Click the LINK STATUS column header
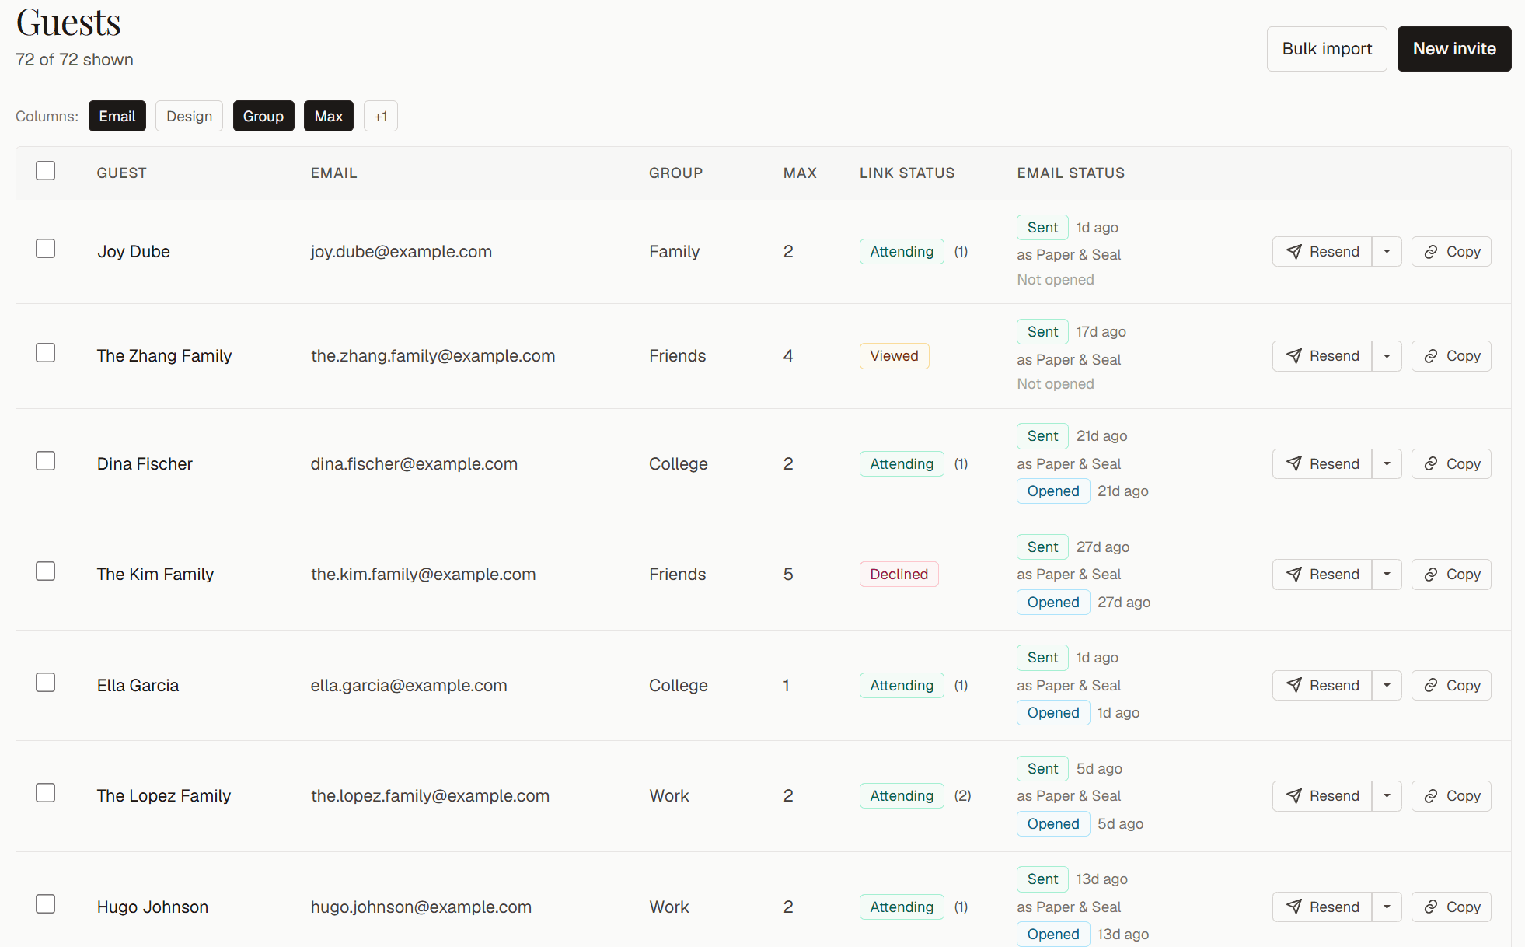Image resolution: width=1525 pixels, height=947 pixels. [907, 173]
